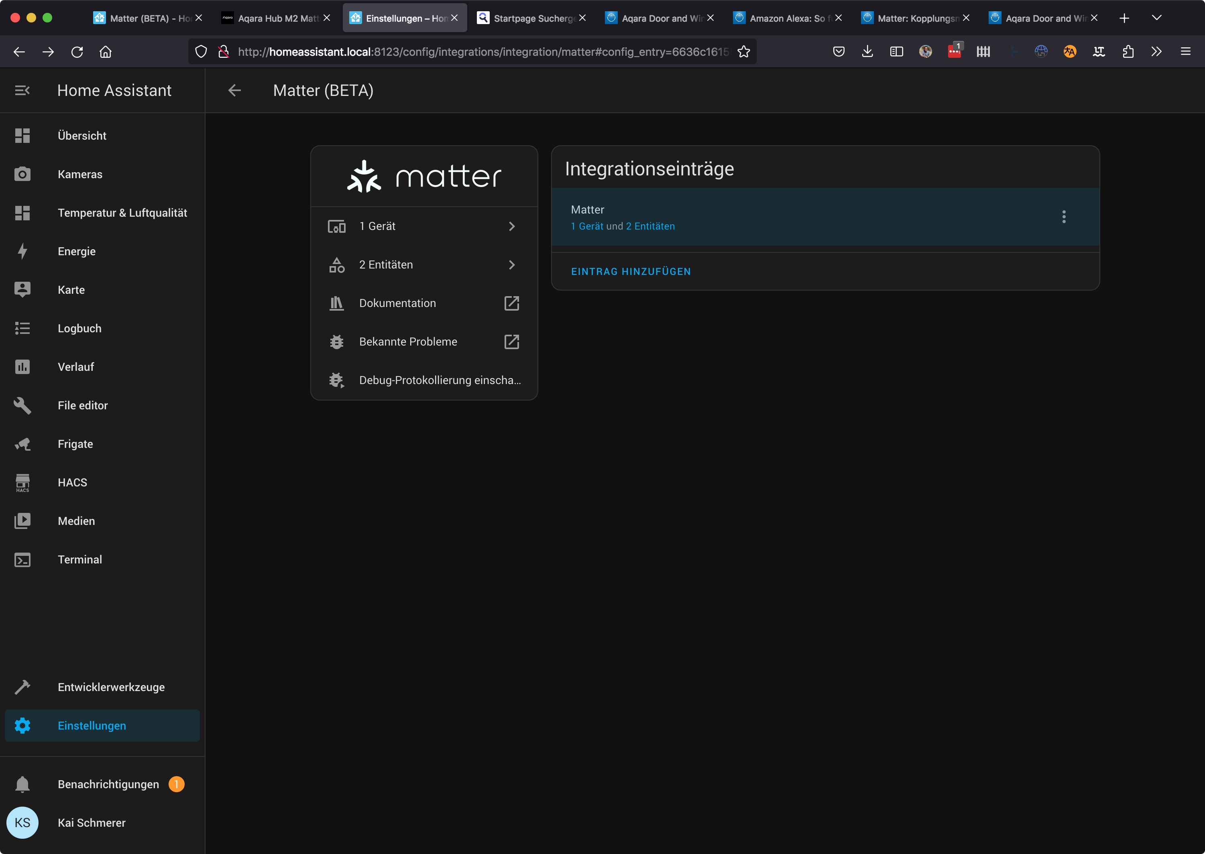Open the three-dot menu for Matter entry
This screenshot has height=854, width=1205.
pyautogui.click(x=1064, y=217)
